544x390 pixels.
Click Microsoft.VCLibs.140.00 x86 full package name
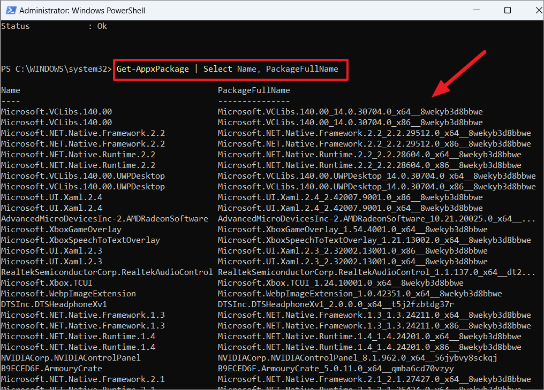350,123
